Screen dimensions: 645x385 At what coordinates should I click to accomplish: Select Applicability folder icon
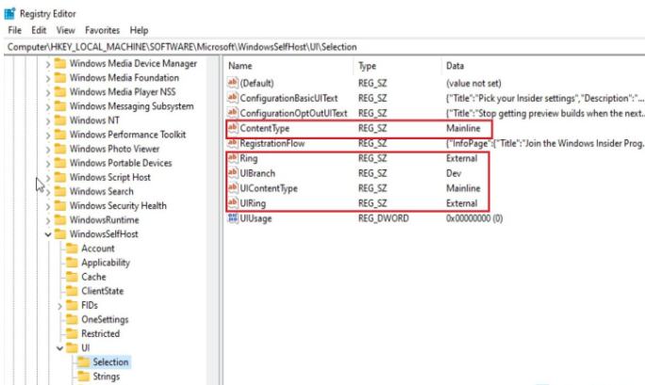(x=72, y=263)
